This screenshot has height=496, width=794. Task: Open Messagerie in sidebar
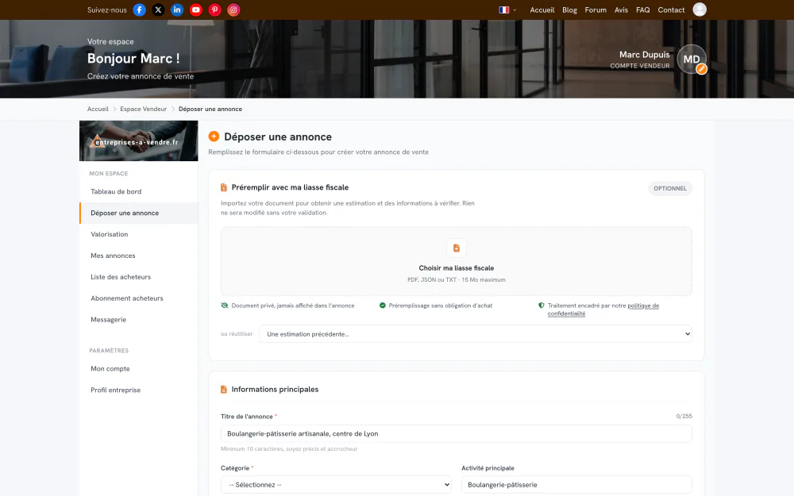pos(139,319)
